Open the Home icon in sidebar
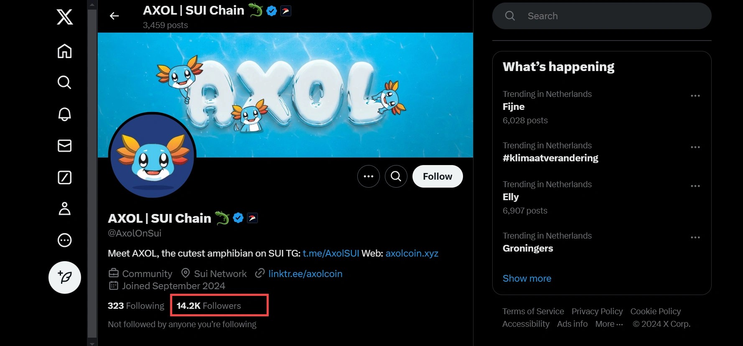 click(64, 51)
